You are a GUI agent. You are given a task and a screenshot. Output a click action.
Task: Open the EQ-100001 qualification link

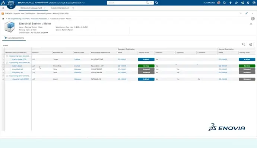tap(122, 69)
